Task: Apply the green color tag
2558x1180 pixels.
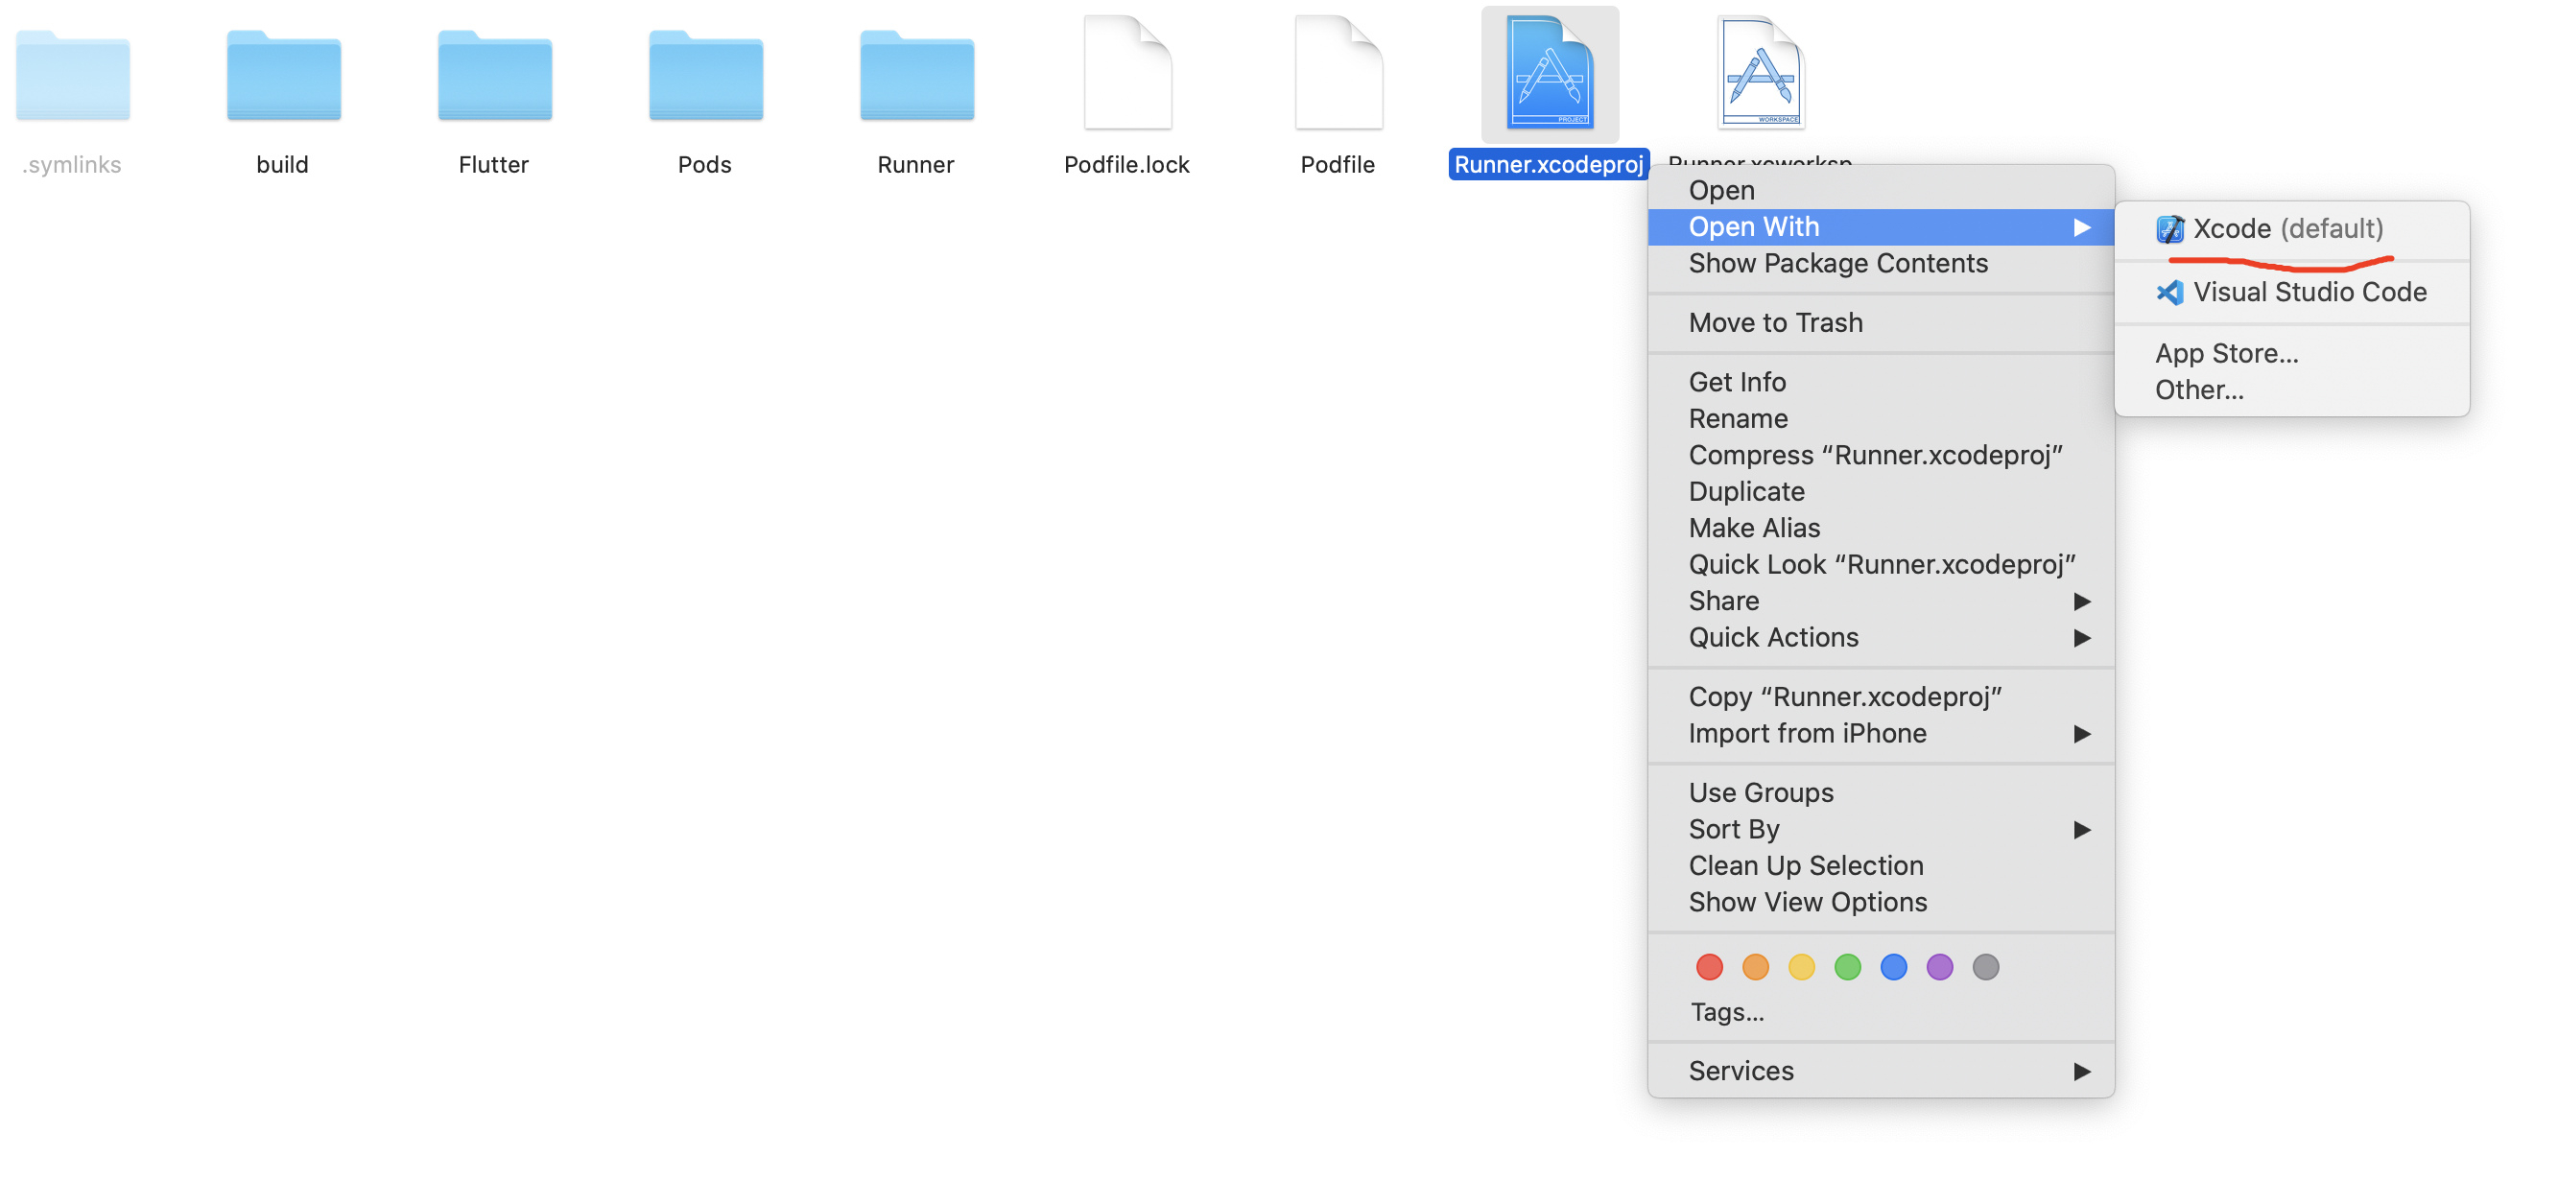Action: click(x=1847, y=966)
